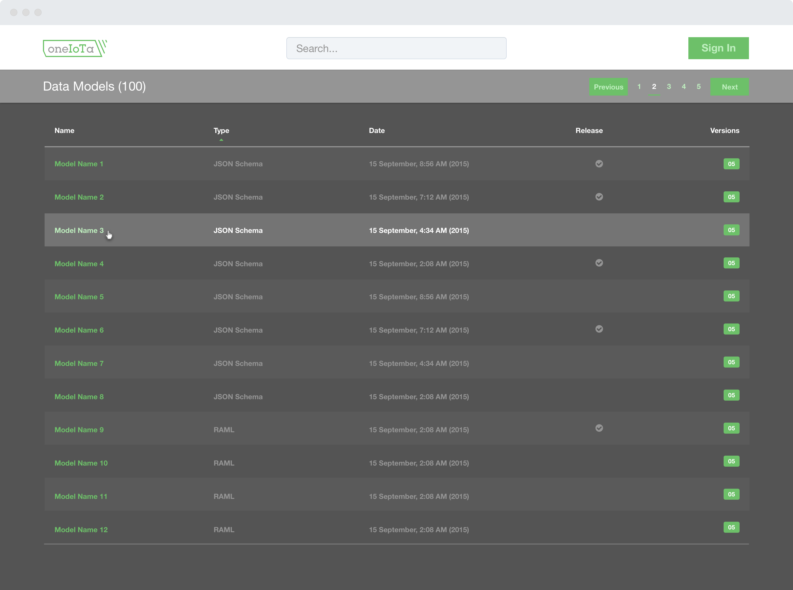Viewport: 793px width, 590px height.
Task: Click the 05 versions badge for Model Name 8
Action: (x=731, y=395)
